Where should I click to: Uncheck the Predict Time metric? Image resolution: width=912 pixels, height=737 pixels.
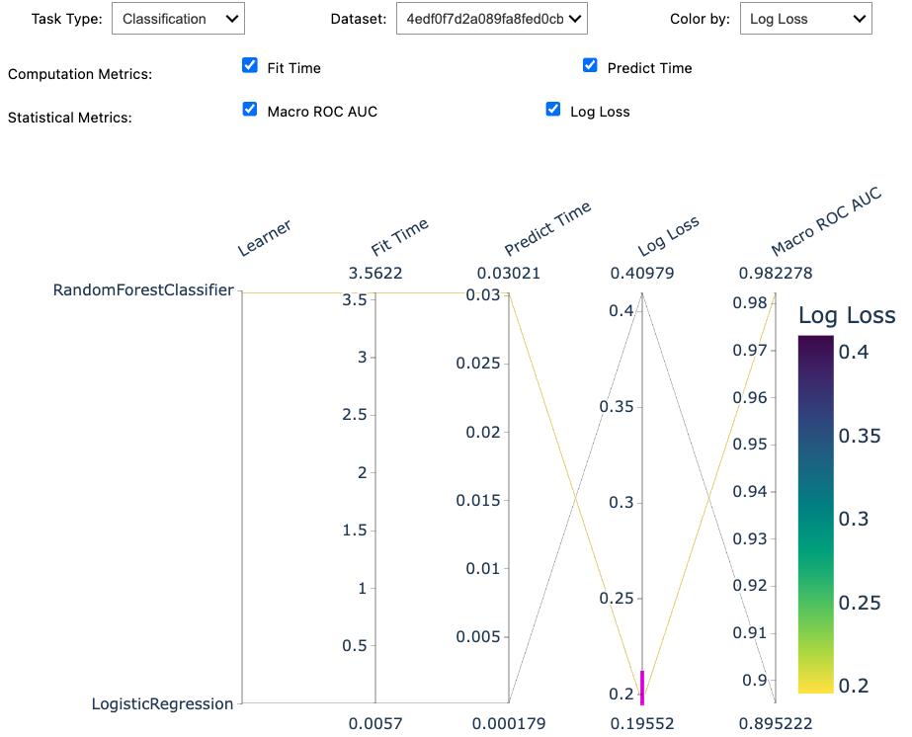590,66
